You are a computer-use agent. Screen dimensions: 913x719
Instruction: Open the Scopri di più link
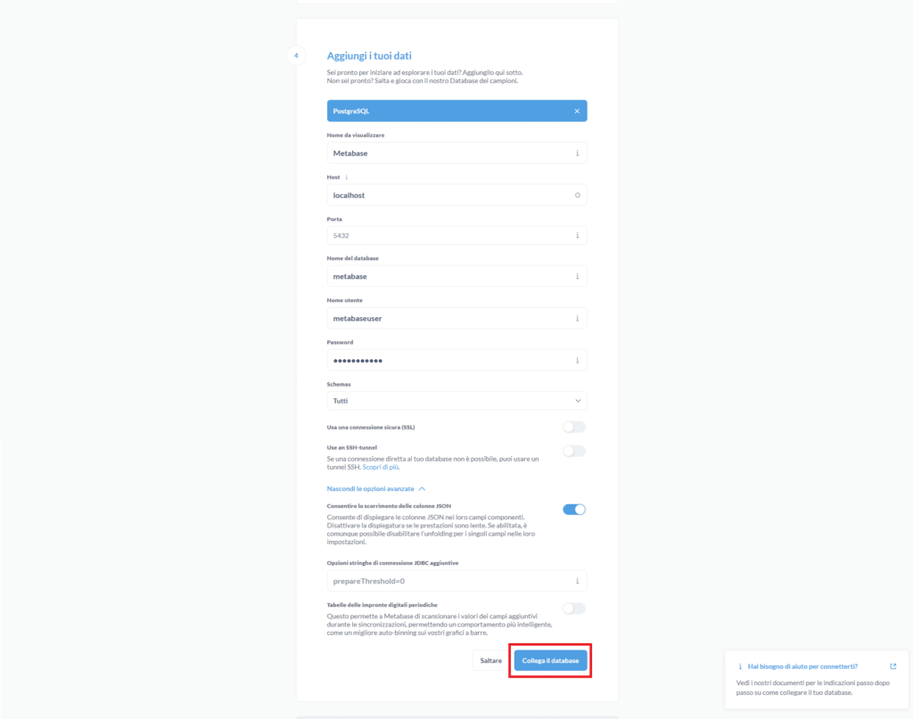[381, 467]
